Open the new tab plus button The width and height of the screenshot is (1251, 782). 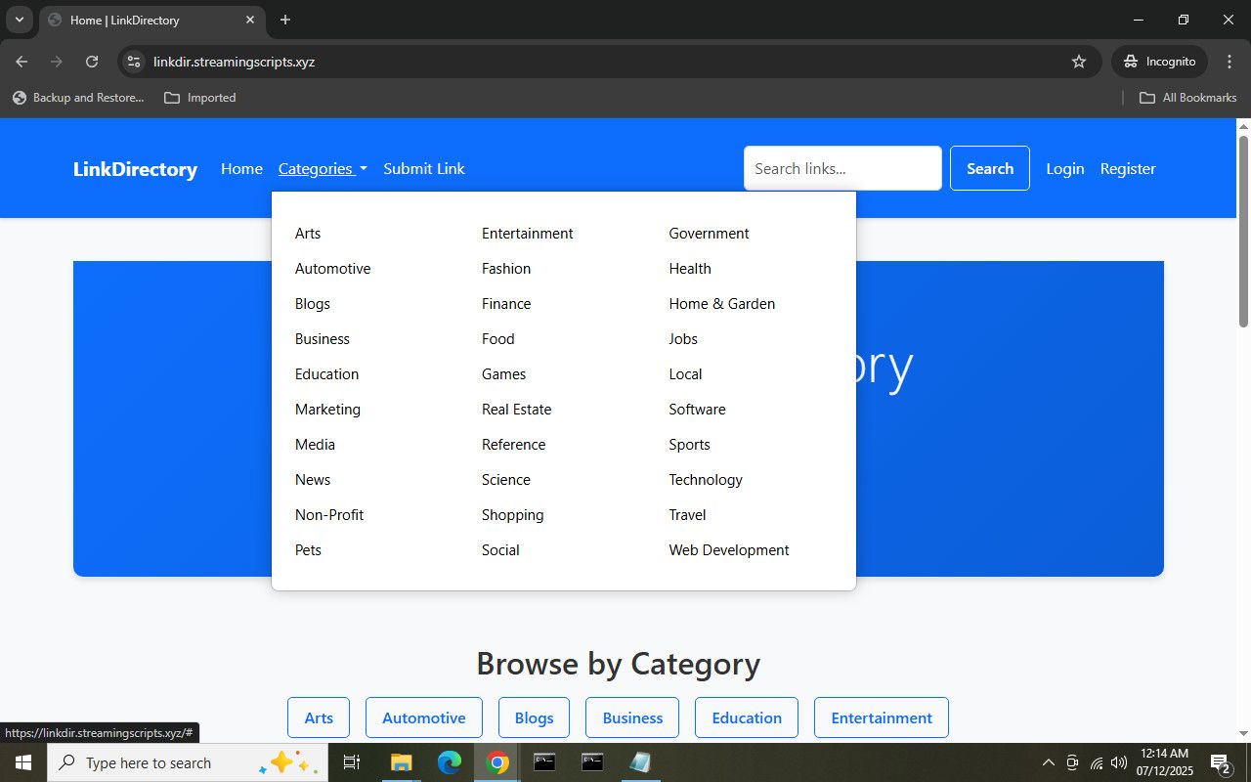285,20
